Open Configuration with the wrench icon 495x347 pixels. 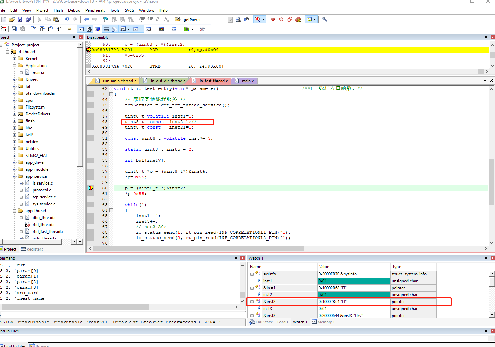324,19
